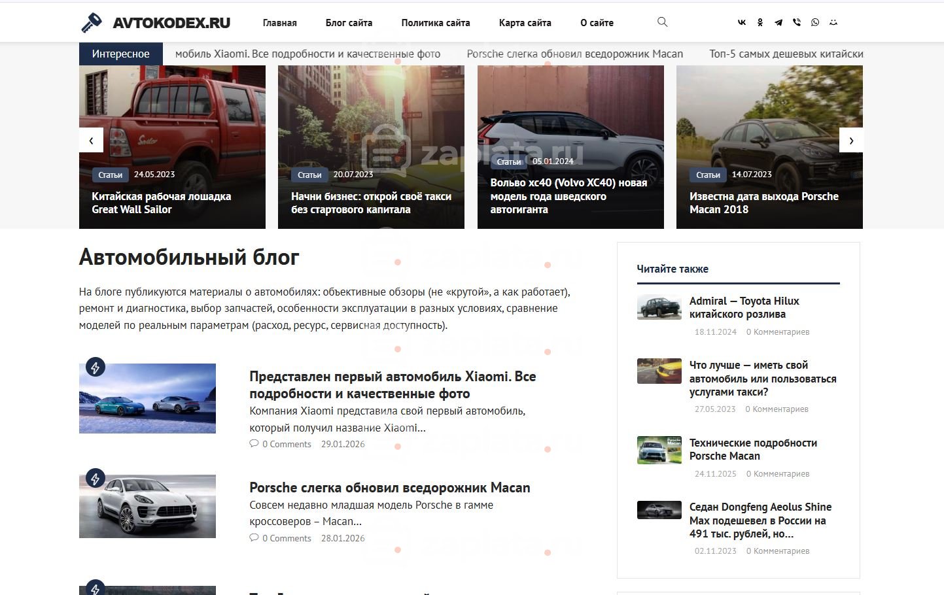Image resolution: width=944 pixels, height=595 pixels.
Task: Open ticker link Топ-5 самых дешевых китайски
Action: 786,54
